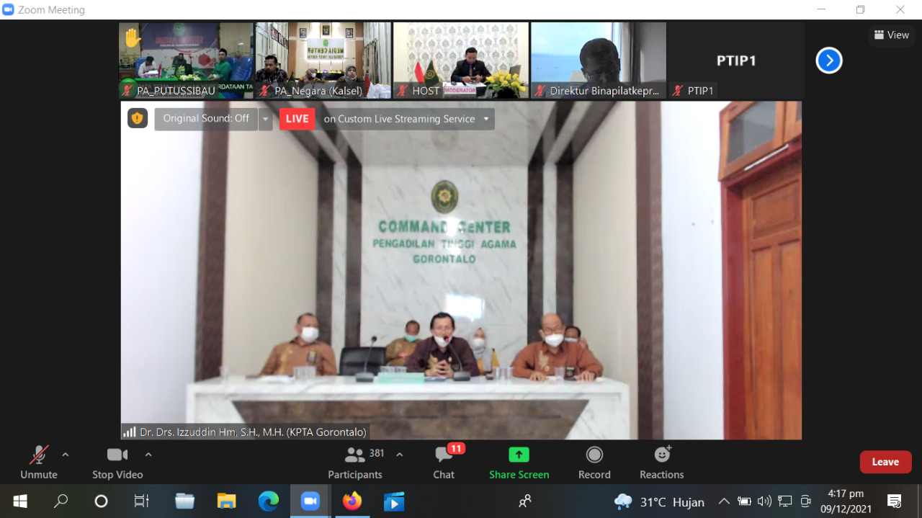Show next page of video thumbnails
The image size is (922, 518).
click(829, 61)
